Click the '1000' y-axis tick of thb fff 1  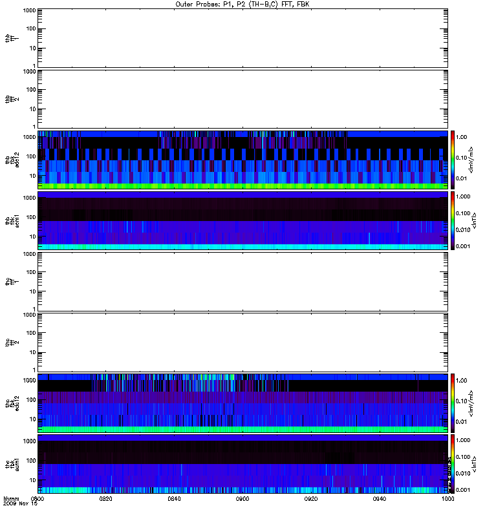point(29,10)
